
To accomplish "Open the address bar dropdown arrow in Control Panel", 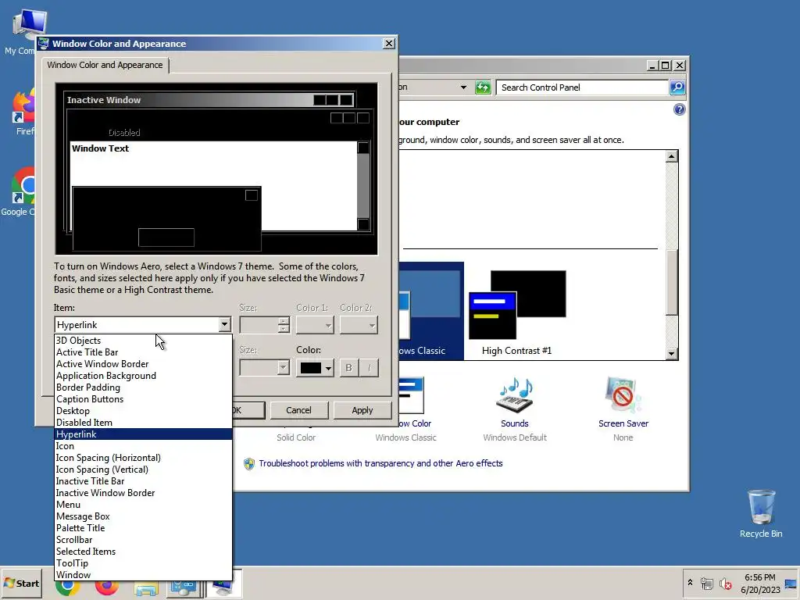I will [463, 87].
